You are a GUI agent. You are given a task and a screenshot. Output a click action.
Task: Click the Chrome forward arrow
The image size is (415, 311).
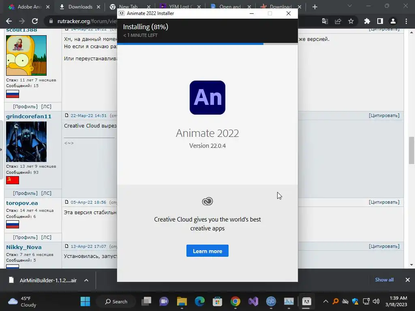click(22, 21)
